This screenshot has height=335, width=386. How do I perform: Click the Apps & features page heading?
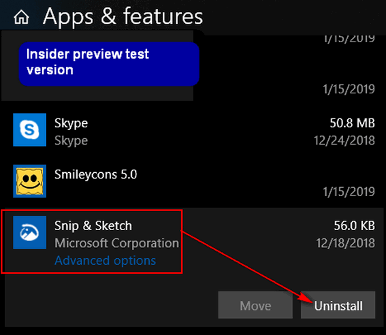pos(123,16)
